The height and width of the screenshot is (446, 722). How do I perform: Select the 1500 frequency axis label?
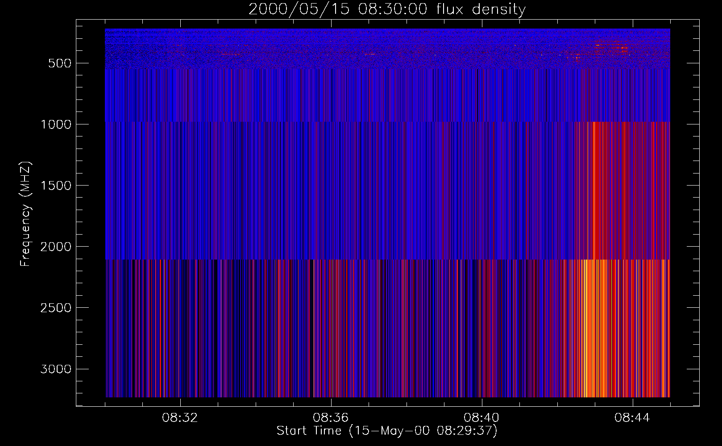(x=56, y=186)
